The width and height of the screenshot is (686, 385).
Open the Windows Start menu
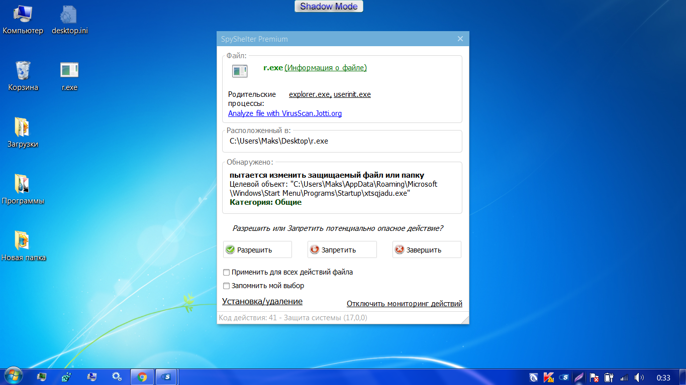coord(13,376)
